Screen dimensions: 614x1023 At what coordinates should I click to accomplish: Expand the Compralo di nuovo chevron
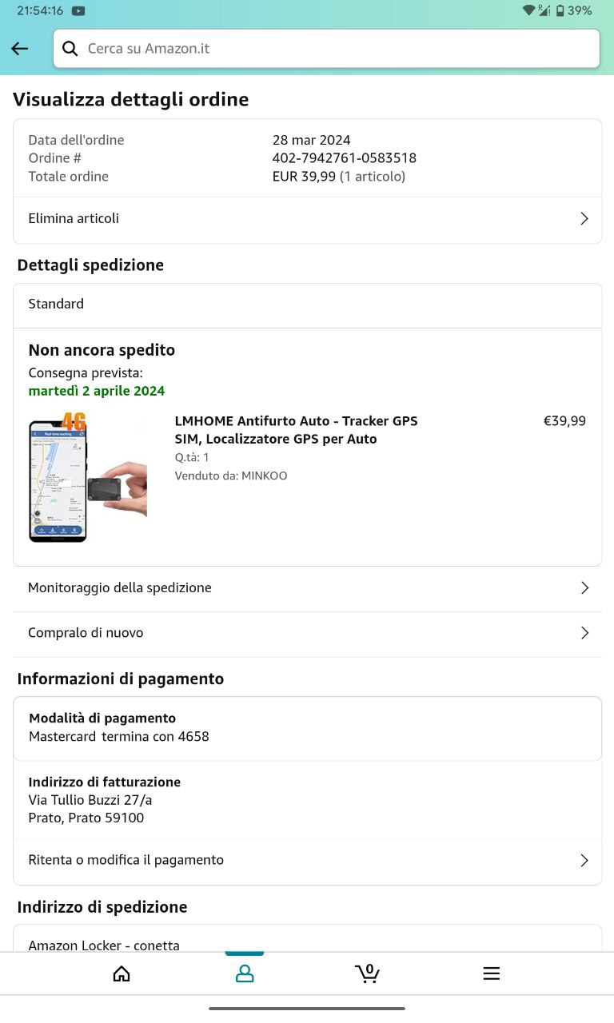pyautogui.click(x=584, y=633)
